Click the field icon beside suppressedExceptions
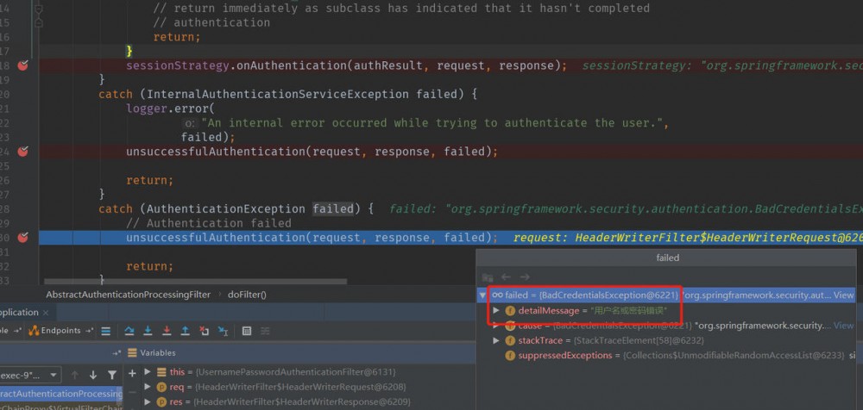863x410 pixels. (510, 356)
